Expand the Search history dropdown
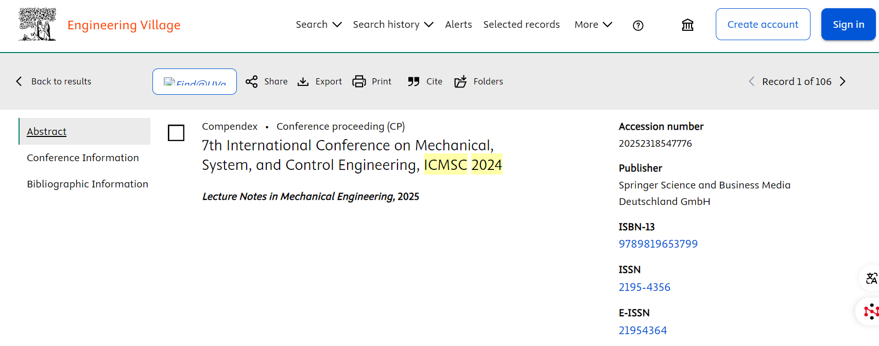 [393, 24]
